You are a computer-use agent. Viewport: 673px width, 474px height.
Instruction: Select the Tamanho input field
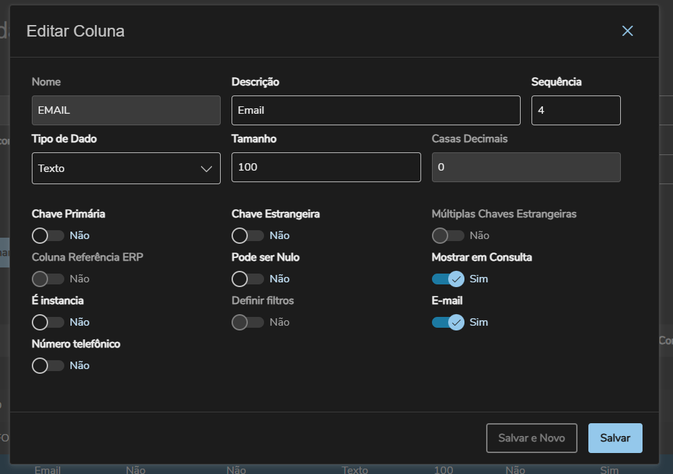coord(326,167)
